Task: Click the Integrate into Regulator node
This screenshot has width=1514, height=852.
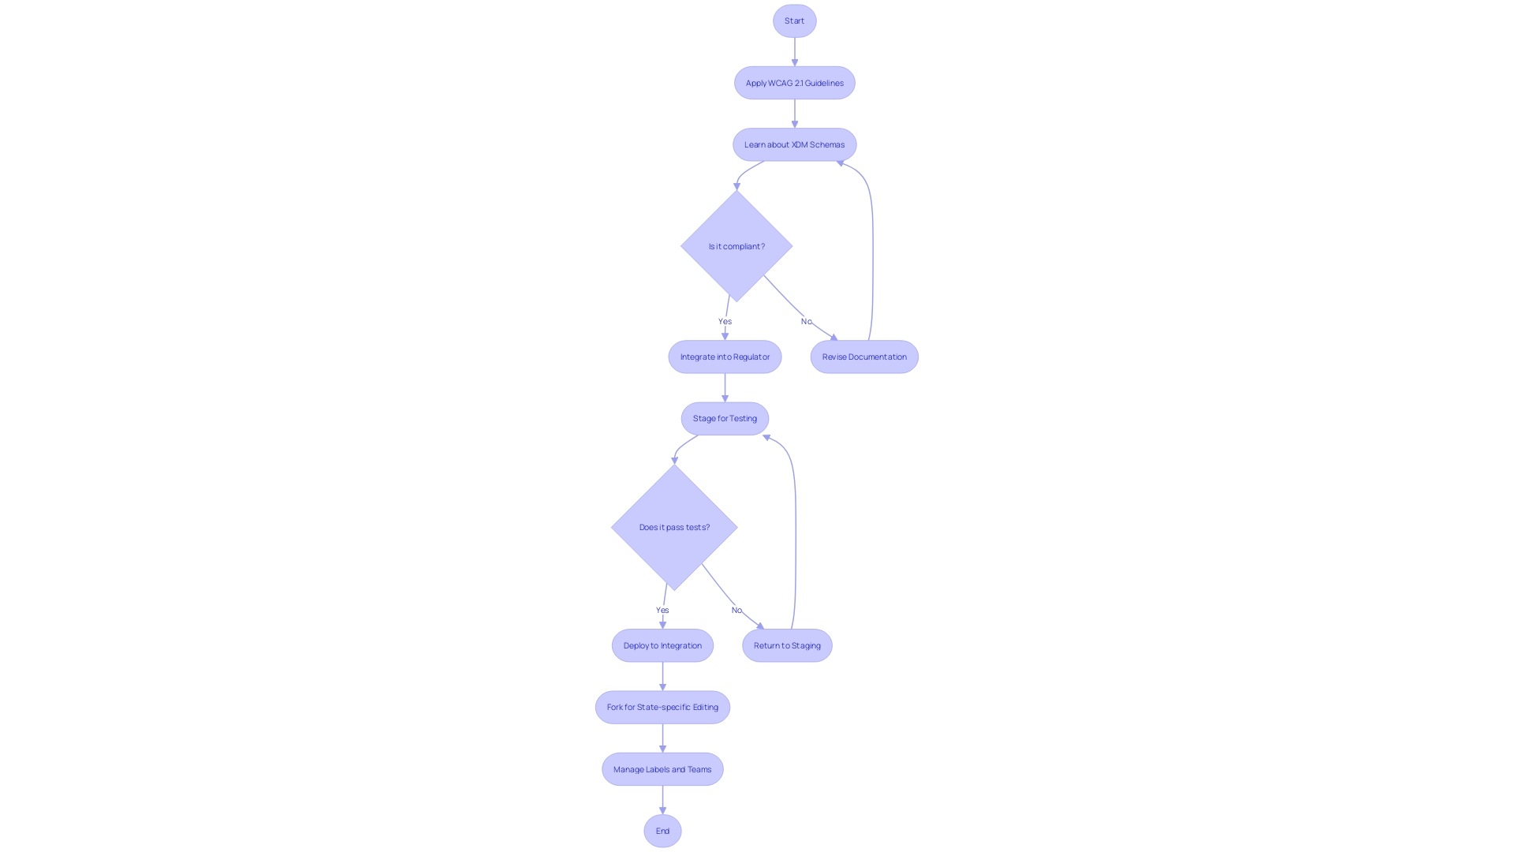Action: (725, 356)
